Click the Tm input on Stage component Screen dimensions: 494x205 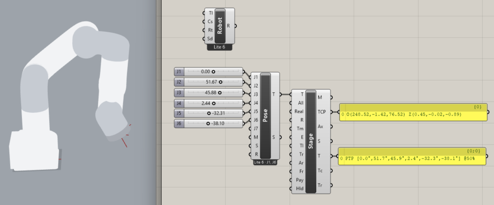pyautogui.click(x=300, y=128)
